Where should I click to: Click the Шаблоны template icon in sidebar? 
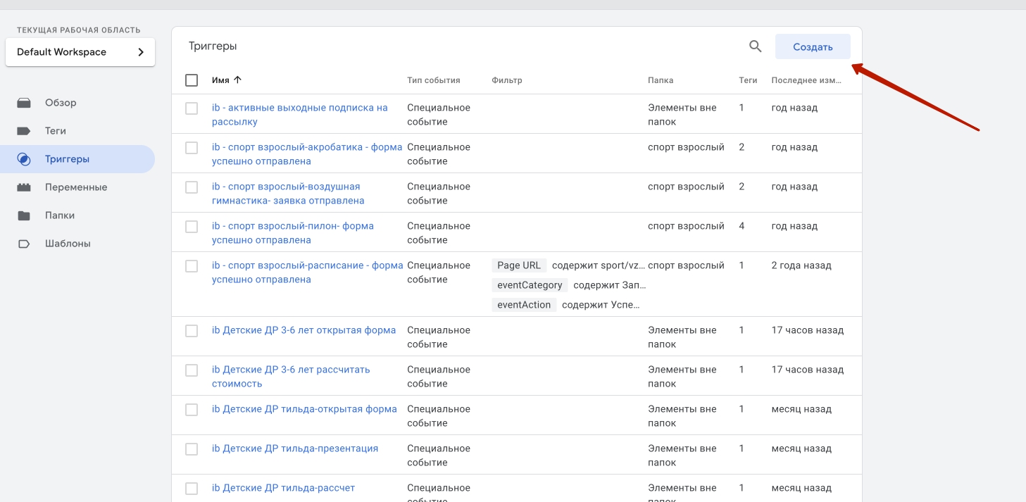pyautogui.click(x=24, y=244)
